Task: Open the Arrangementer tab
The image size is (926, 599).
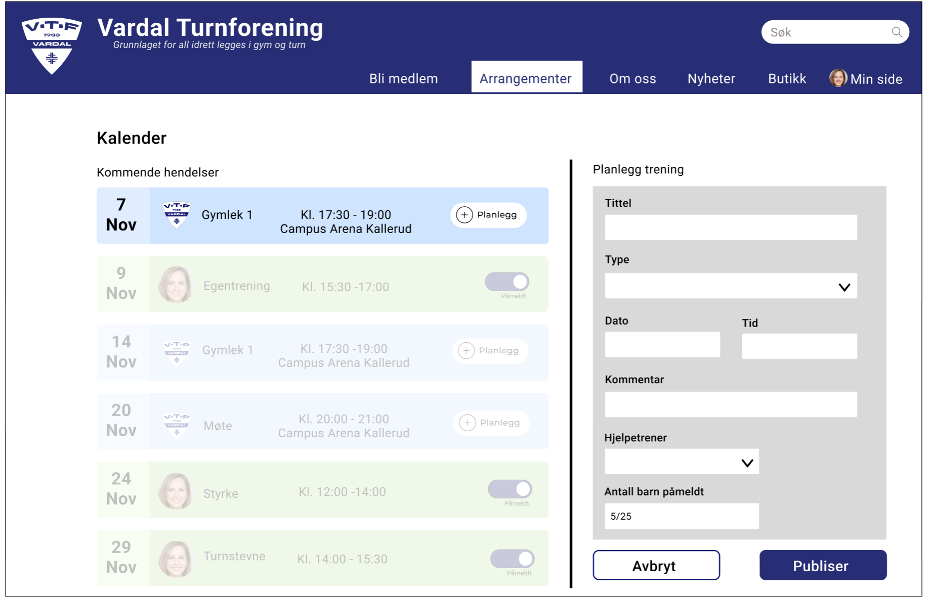Action: (526, 78)
